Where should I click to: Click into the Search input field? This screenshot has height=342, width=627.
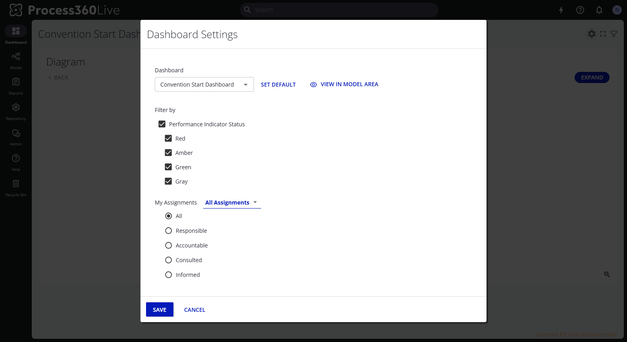coord(339,10)
